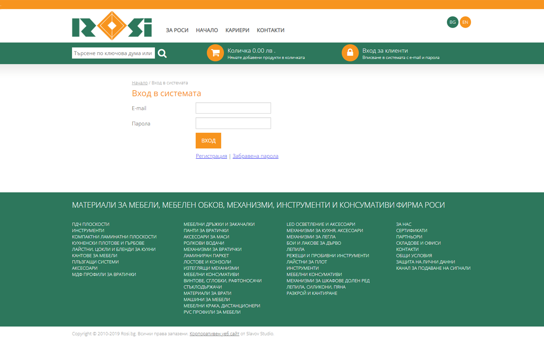Click the Корпоративен уеб сайт link
This screenshot has width=544, height=340.
point(214,334)
